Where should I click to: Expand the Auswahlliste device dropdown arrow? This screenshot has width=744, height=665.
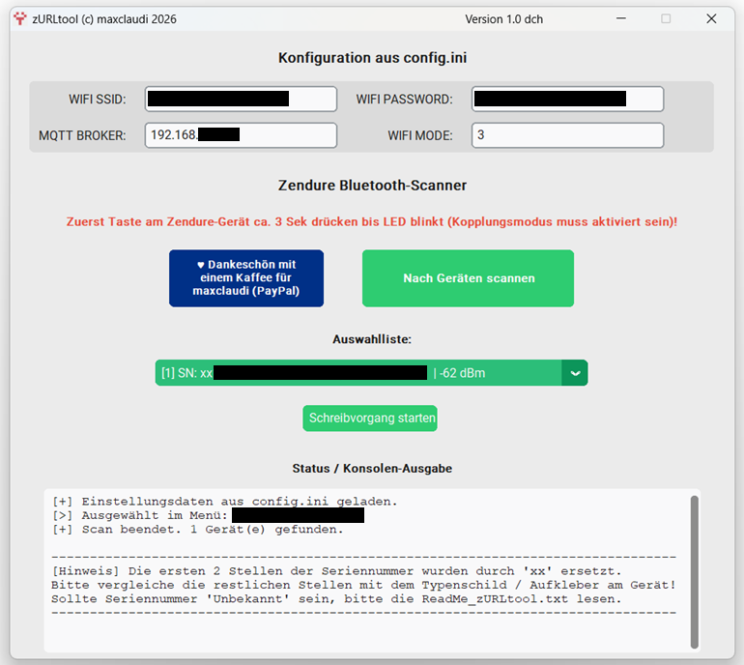(575, 373)
